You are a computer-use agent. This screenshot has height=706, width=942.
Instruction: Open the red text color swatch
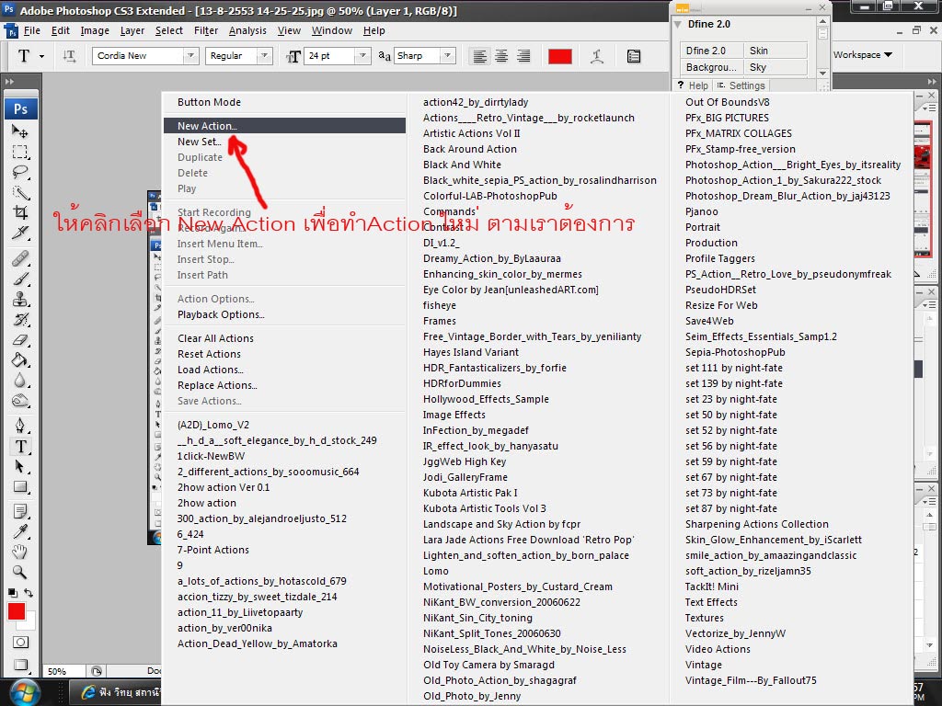tap(560, 56)
